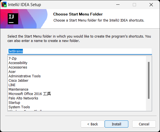Click the IJ logo in the header banner
160x132 pixels.
[x=13, y=19]
